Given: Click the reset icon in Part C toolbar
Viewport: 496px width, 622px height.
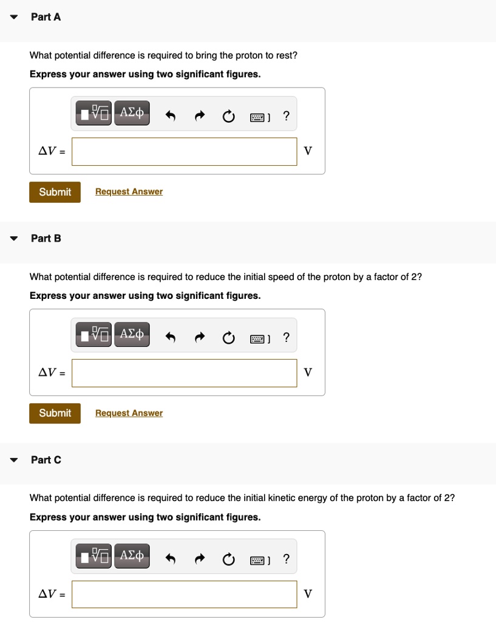Looking at the screenshot, I should tap(228, 558).
